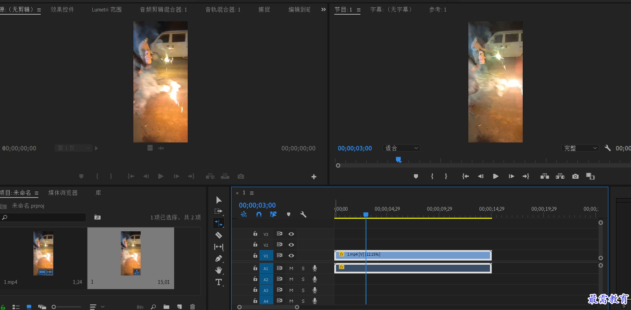The width and height of the screenshot is (631, 310).
Task: Click the timeline wrench settings icon
Action: [303, 215]
